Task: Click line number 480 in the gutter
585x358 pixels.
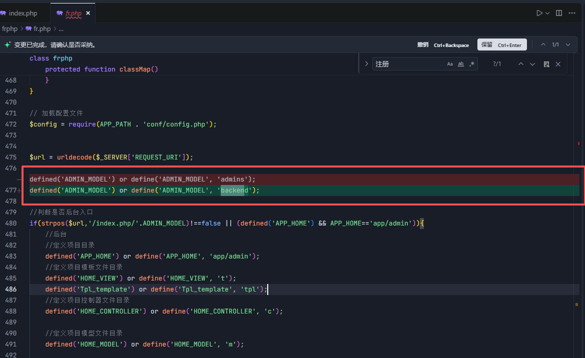Action: point(11,223)
